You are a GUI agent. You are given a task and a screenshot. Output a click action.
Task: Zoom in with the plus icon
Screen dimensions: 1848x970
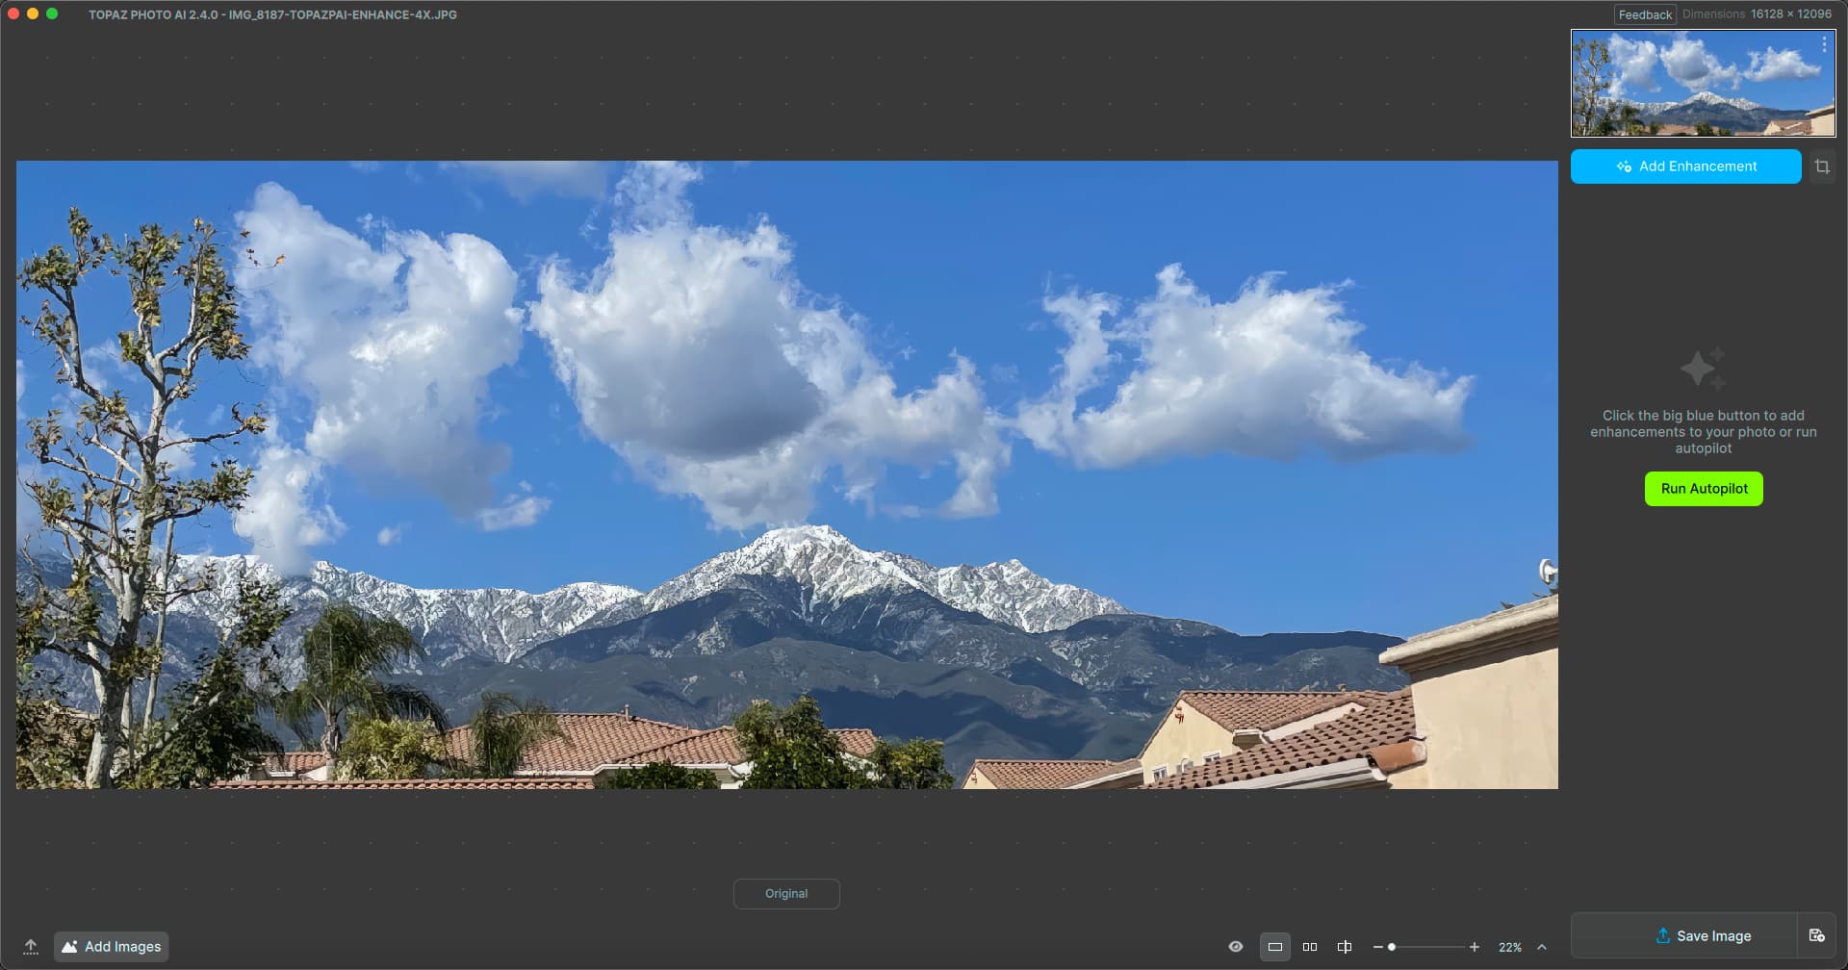pos(1474,947)
